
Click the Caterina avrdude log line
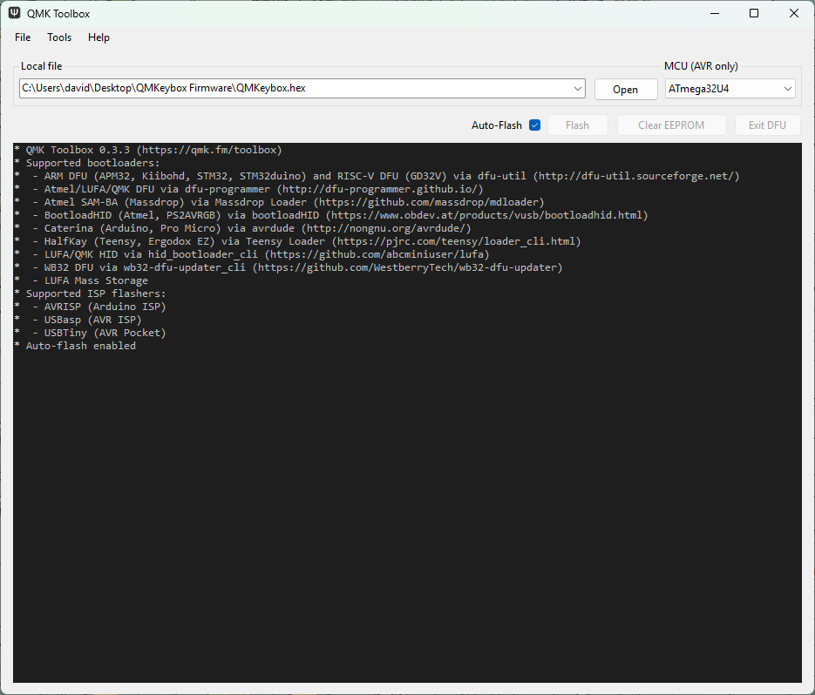242,228
